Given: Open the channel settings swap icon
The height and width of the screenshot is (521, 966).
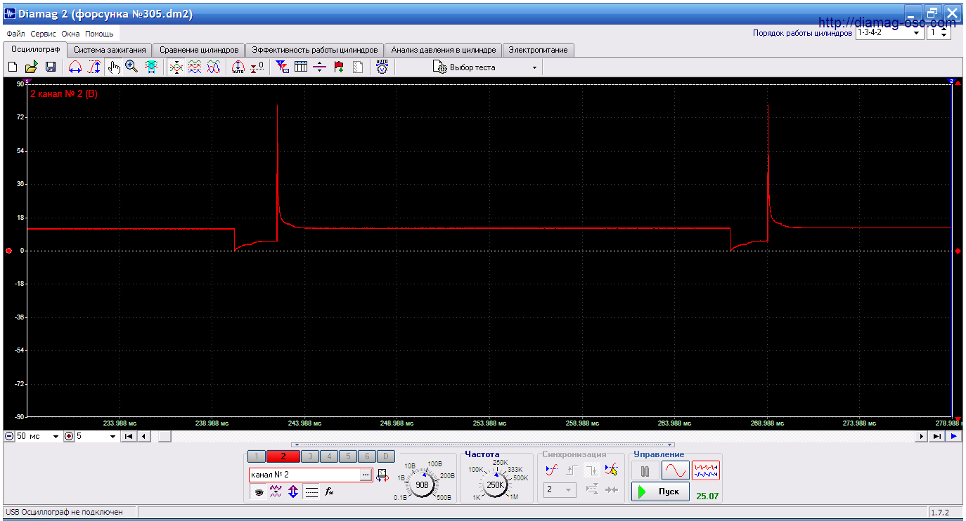Looking at the screenshot, I should click(382, 475).
